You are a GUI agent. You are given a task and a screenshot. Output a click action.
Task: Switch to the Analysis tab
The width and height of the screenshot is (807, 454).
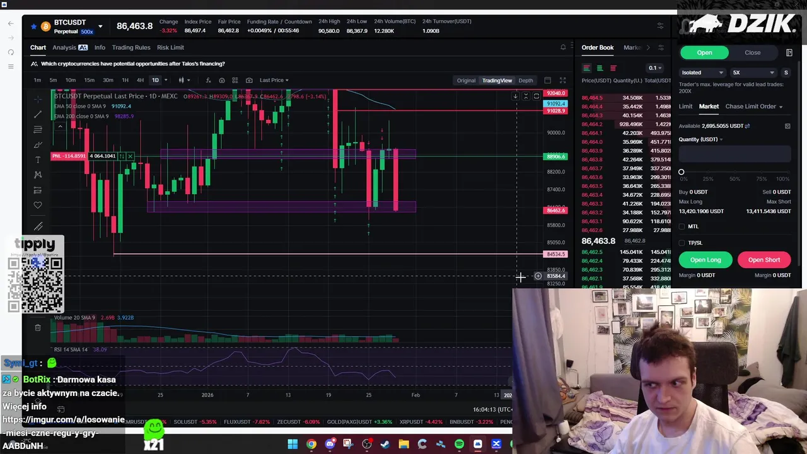[x=69, y=47]
